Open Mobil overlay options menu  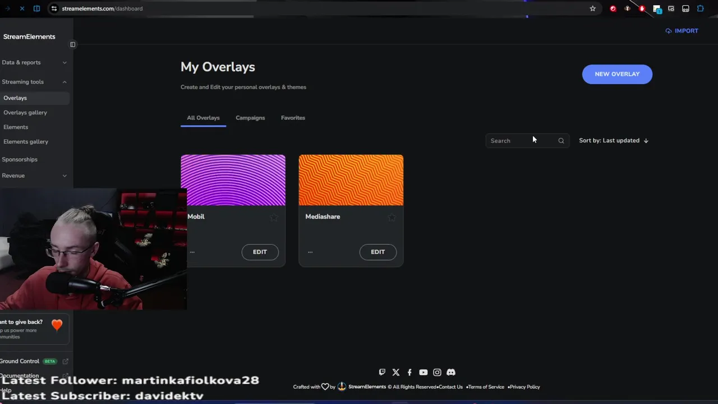point(192,252)
